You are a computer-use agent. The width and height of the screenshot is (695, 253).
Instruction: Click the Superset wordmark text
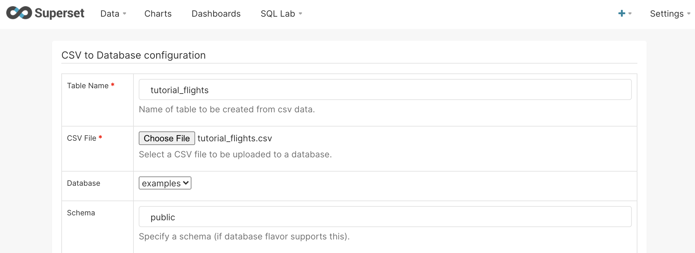click(x=59, y=13)
